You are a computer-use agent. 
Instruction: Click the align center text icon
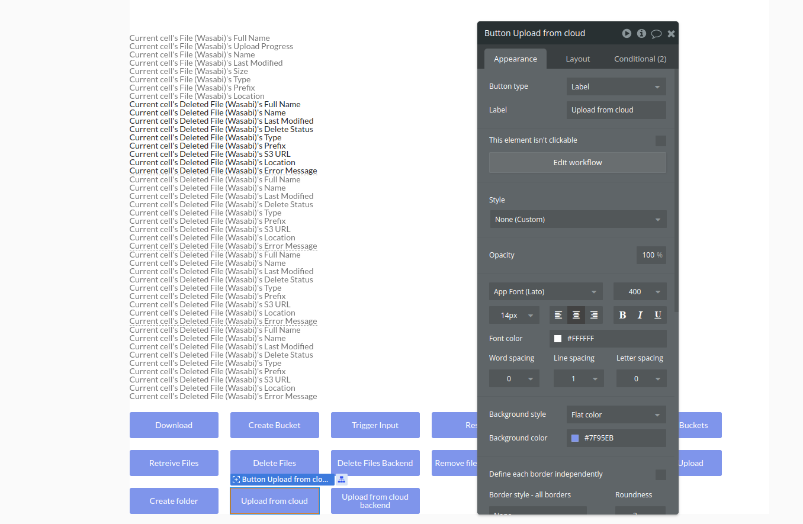coord(576,315)
